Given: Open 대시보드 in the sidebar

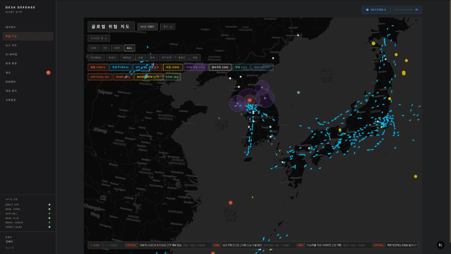Looking at the screenshot, I should click(11, 27).
